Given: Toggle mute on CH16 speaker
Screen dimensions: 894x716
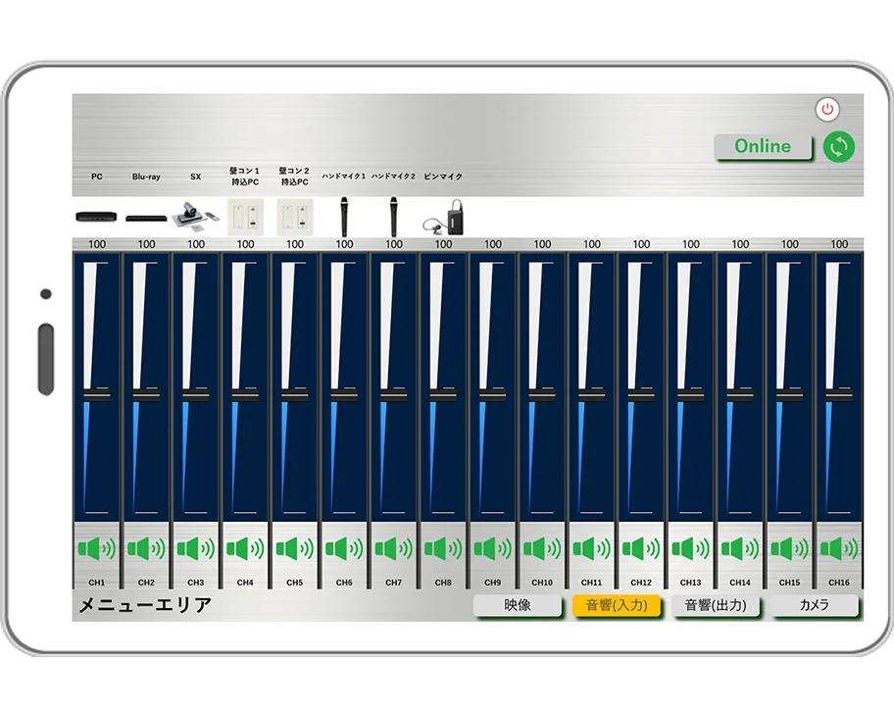Looking at the screenshot, I should coord(839,548).
